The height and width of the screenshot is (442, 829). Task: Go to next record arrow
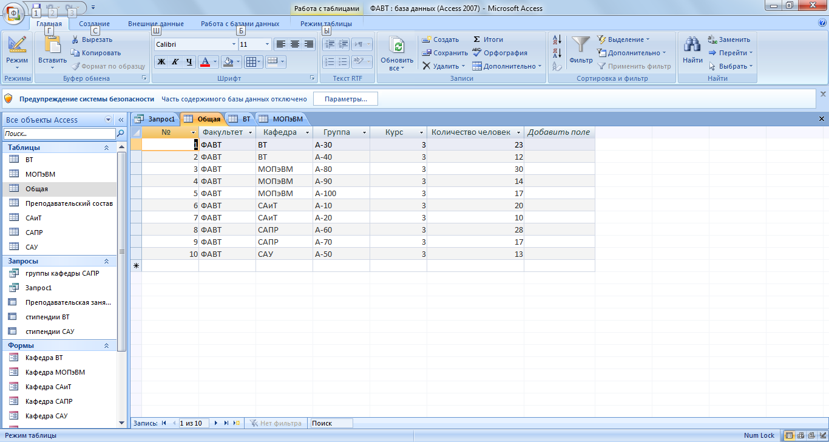point(215,423)
